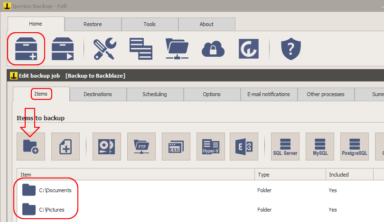The image size is (384, 222).
Task: Add SQL Server backup item
Action: (x=285, y=147)
